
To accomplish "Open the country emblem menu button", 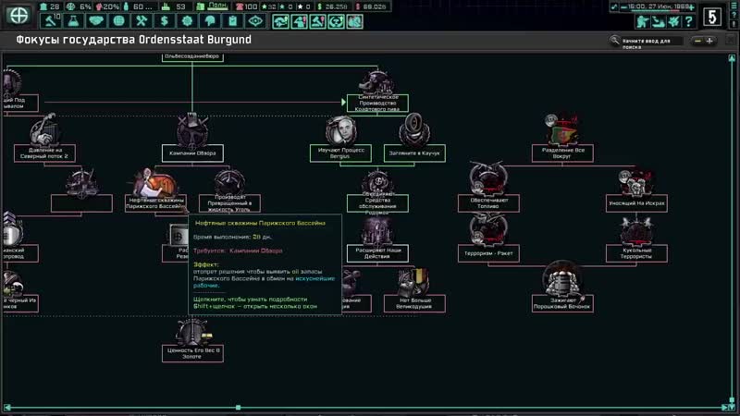I will (18, 15).
